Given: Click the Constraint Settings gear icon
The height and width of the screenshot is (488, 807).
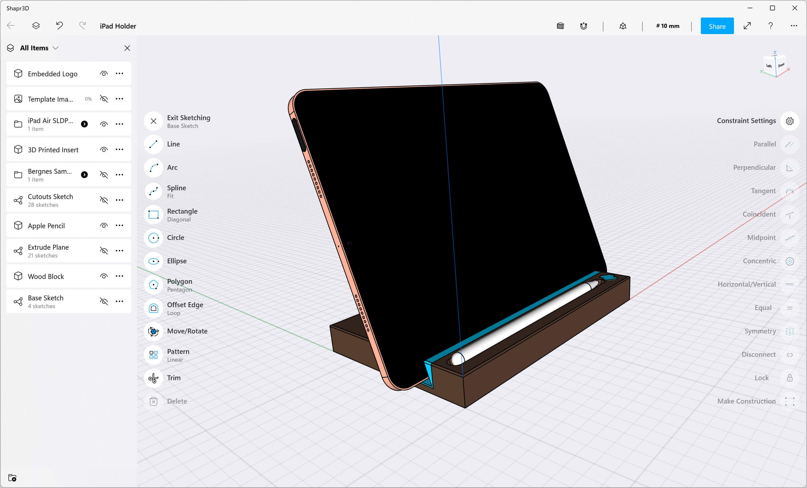Looking at the screenshot, I should pyautogui.click(x=790, y=120).
